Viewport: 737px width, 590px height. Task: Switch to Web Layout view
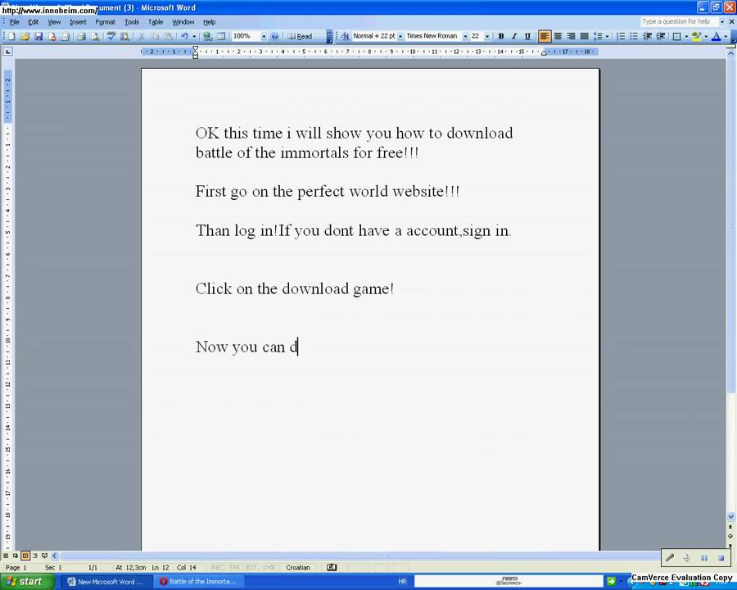pos(16,556)
